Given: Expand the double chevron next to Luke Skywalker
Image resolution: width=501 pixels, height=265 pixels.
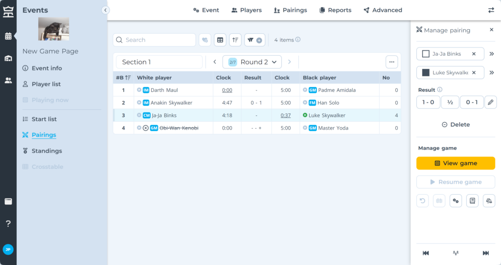Looking at the screenshot, I should (492, 72).
